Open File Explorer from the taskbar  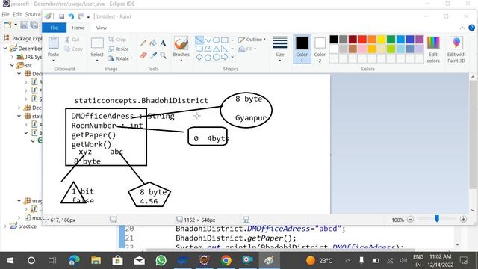click(x=96, y=261)
